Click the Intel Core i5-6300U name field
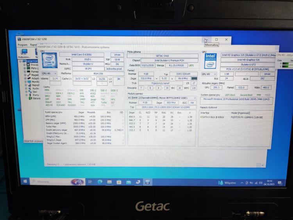 (x=82, y=55)
